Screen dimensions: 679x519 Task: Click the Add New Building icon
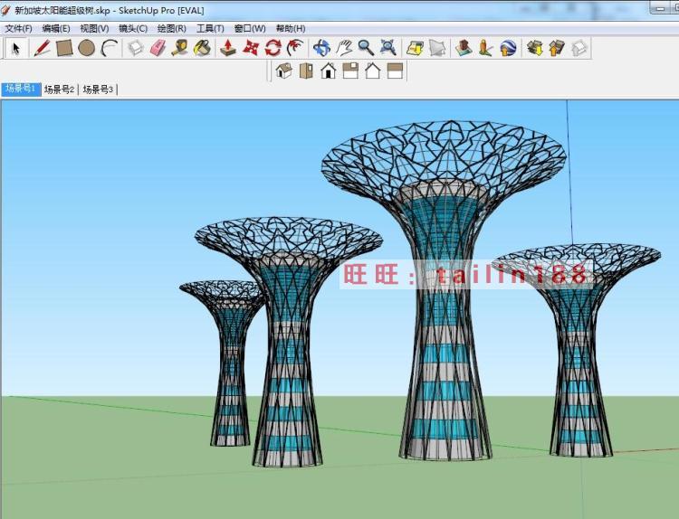464,48
